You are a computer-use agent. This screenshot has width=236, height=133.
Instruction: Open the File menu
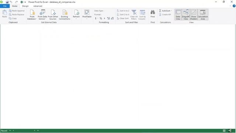5,6
